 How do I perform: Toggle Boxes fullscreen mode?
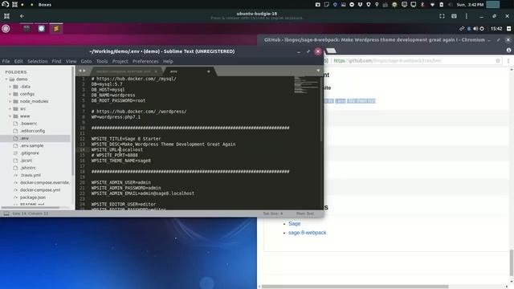(x=442, y=16)
